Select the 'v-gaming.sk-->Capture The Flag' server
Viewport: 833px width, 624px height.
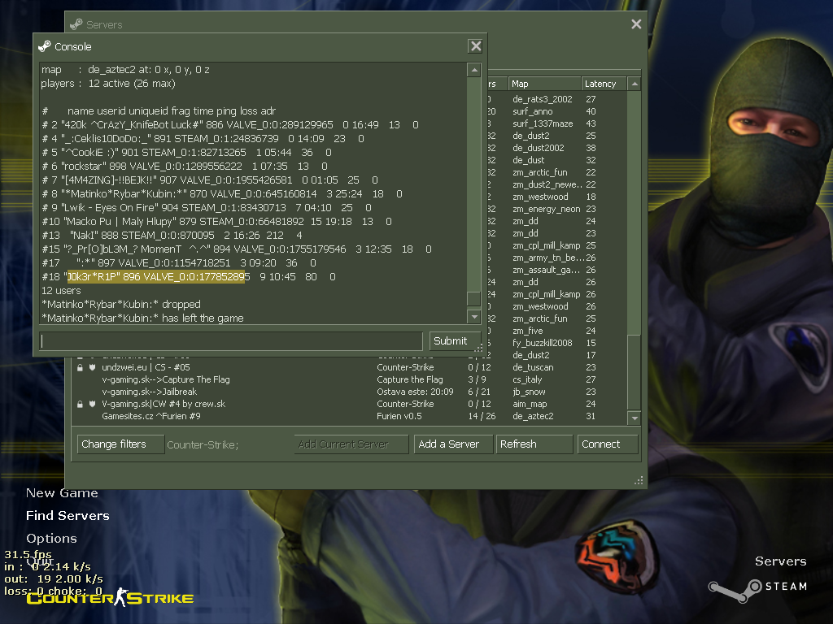[166, 379]
